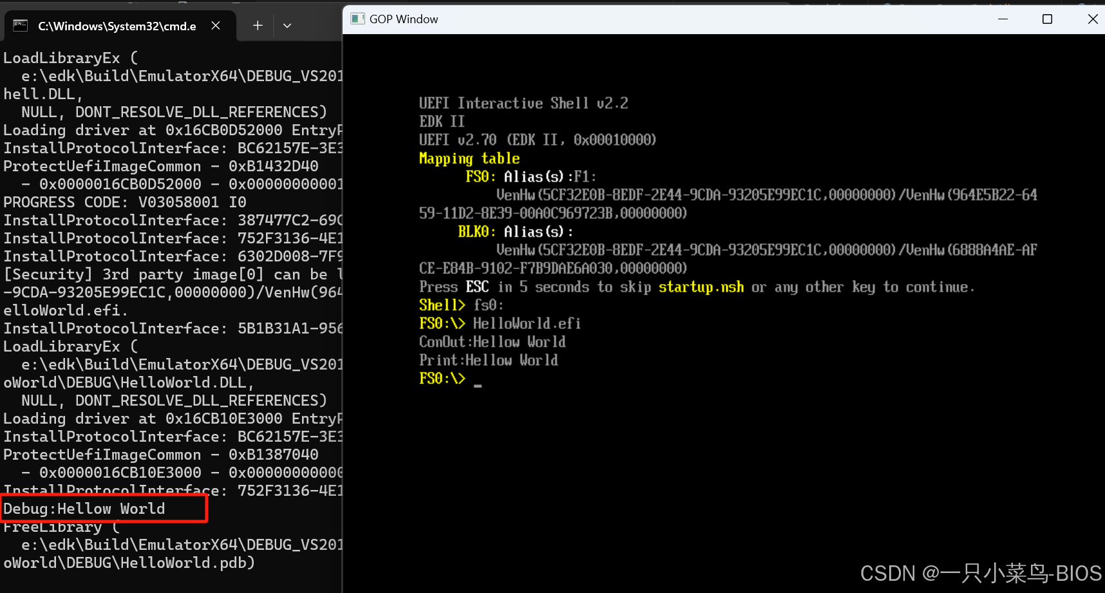Screen dimensions: 1105x593
Task: Click 'elloWorld.efi.' line in cmd
Action: 66,310
